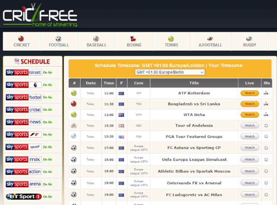Open Sky Sports Cricket channel
277x205 pixels.
click(x=24, y=110)
